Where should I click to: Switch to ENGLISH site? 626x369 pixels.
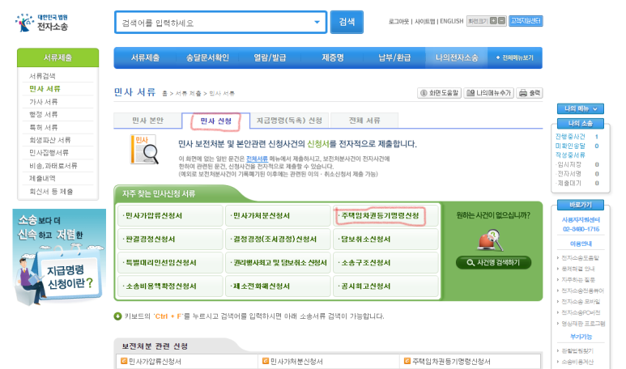(x=452, y=21)
